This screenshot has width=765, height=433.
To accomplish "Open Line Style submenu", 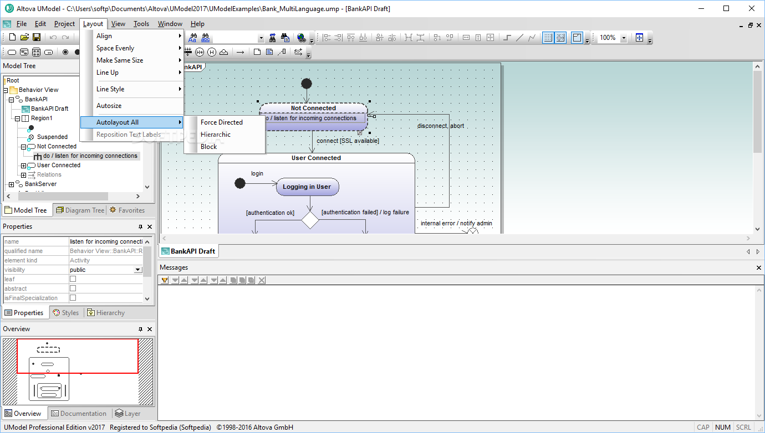I will (x=132, y=89).
